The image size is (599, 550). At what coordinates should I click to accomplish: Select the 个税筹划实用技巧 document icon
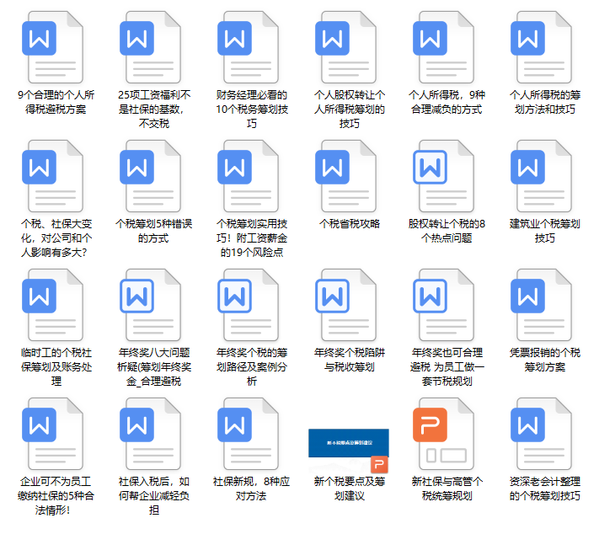tap(249, 176)
